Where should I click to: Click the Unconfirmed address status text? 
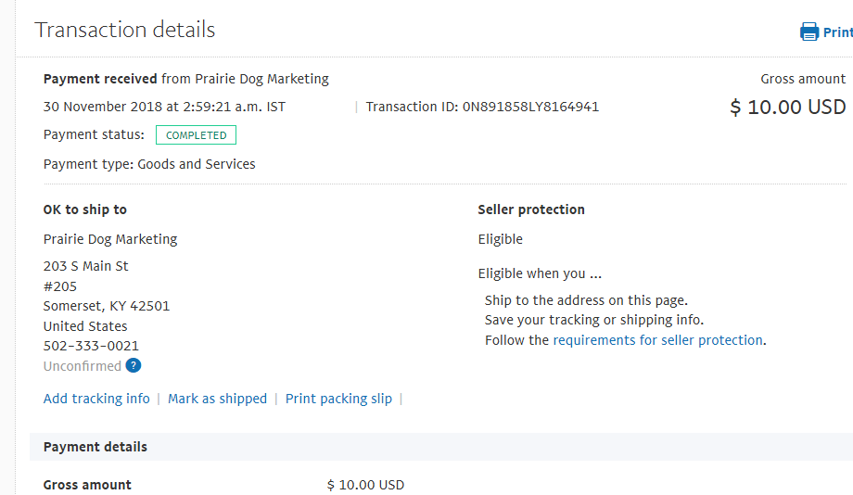click(x=83, y=366)
